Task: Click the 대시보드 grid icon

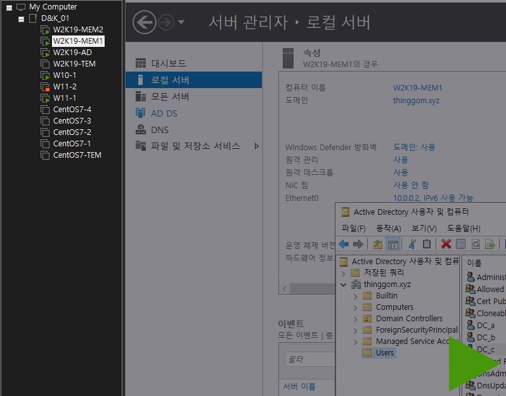Action: [141, 63]
